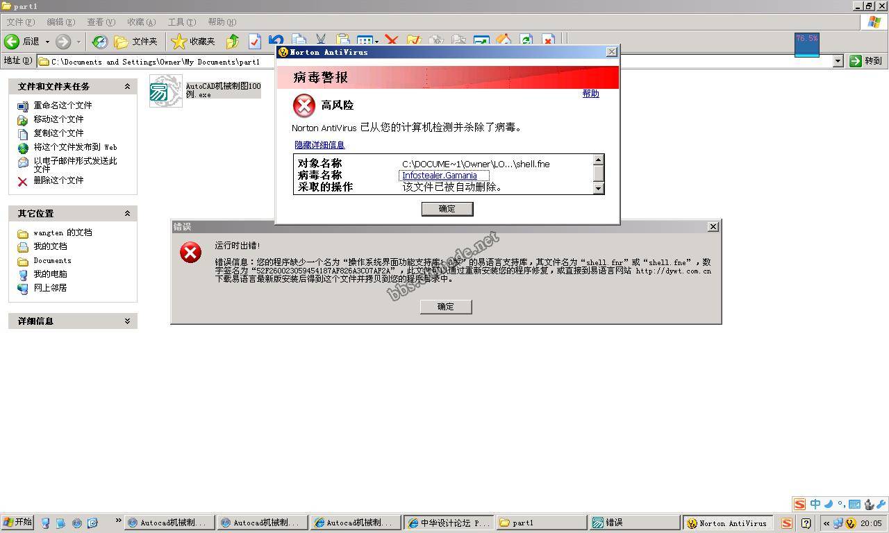Toggle the 文件夹 folders pane button
The width and height of the screenshot is (889, 533).
(136, 42)
